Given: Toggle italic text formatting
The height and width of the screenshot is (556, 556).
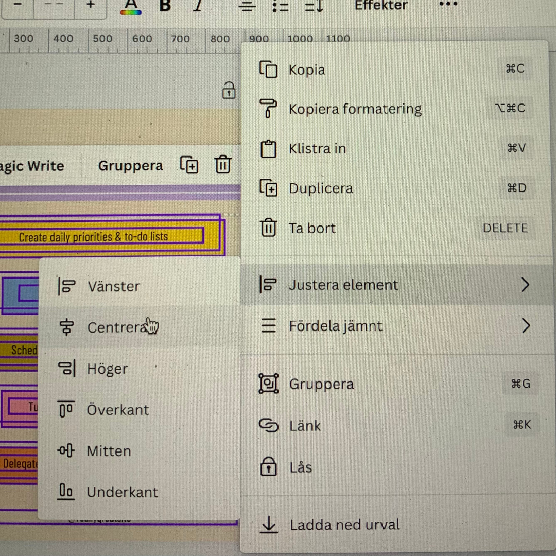Looking at the screenshot, I should 198,6.
